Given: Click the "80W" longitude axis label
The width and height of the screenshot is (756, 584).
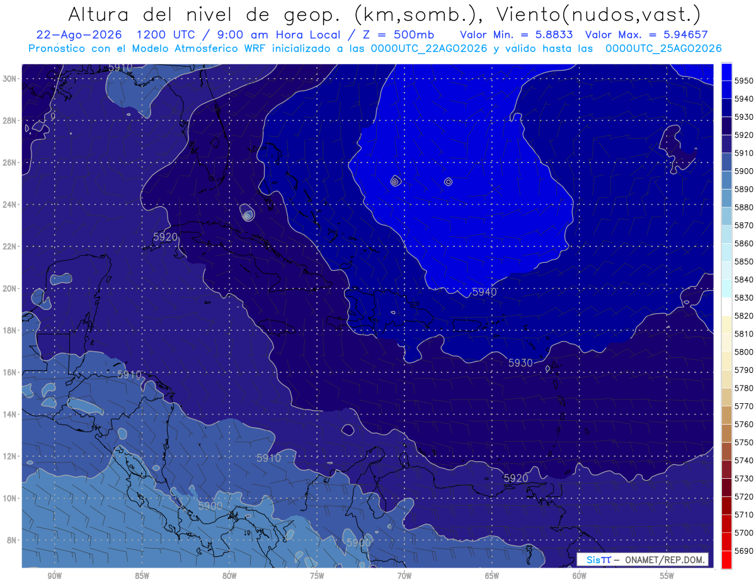Looking at the screenshot, I should coord(229,576).
